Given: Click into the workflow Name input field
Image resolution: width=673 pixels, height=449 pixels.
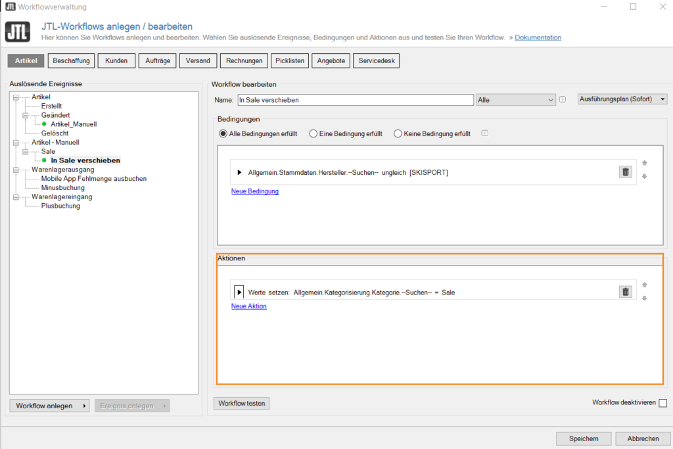Looking at the screenshot, I should [x=355, y=100].
